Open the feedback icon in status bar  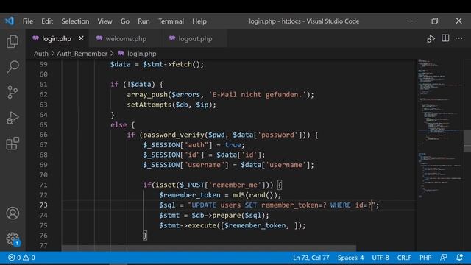click(x=443, y=258)
